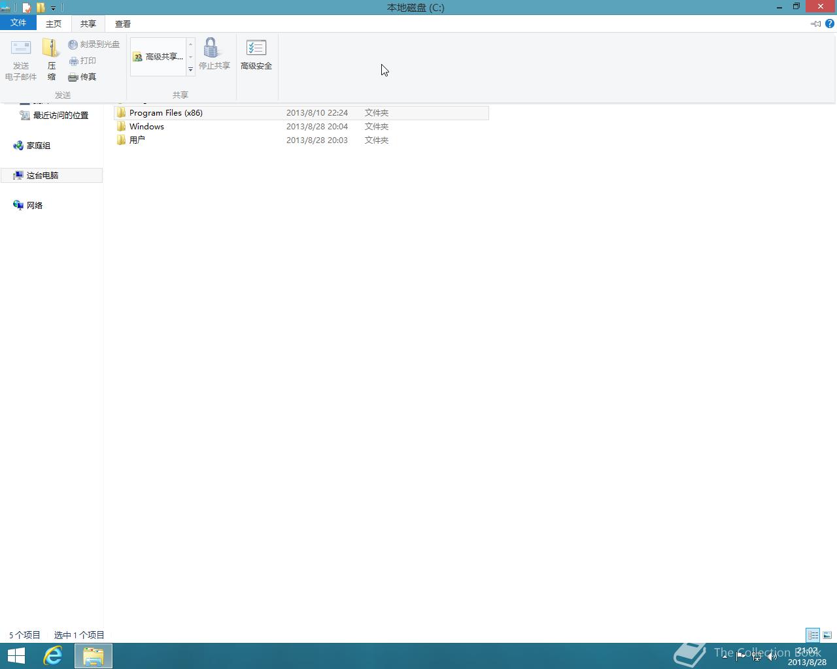Open the Windows Start button
837x669 pixels.
[16, 655]
